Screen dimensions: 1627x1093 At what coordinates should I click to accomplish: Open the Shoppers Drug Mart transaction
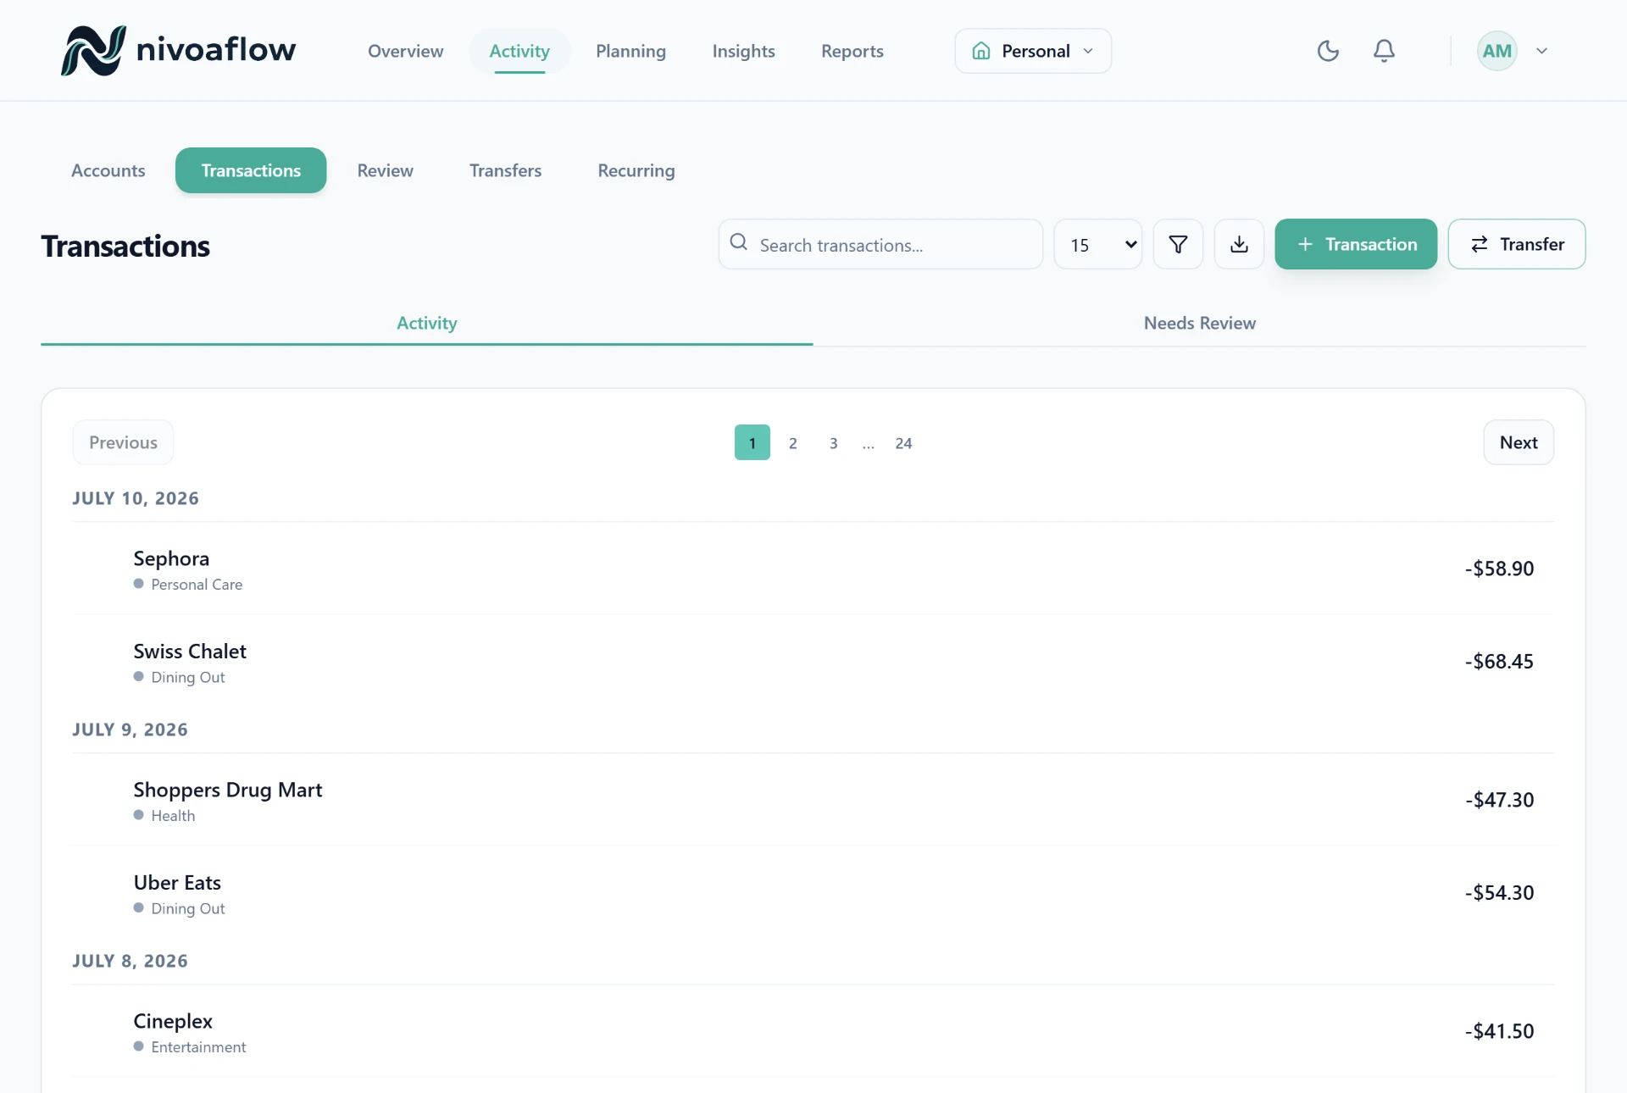tap(813, 800)
